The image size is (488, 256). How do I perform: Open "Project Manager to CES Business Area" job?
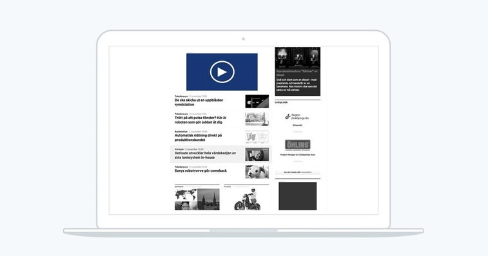[x=298, y=155]
